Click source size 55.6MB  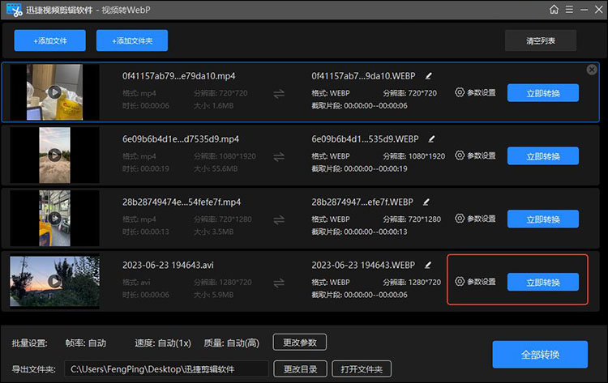(225, 169)
